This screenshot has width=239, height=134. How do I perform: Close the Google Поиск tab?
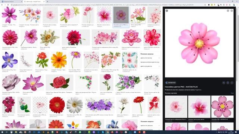tap(44, 1)
